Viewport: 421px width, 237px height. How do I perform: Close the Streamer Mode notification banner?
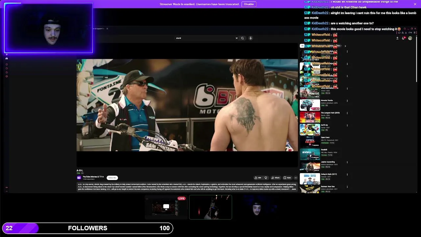coord(415,4)
